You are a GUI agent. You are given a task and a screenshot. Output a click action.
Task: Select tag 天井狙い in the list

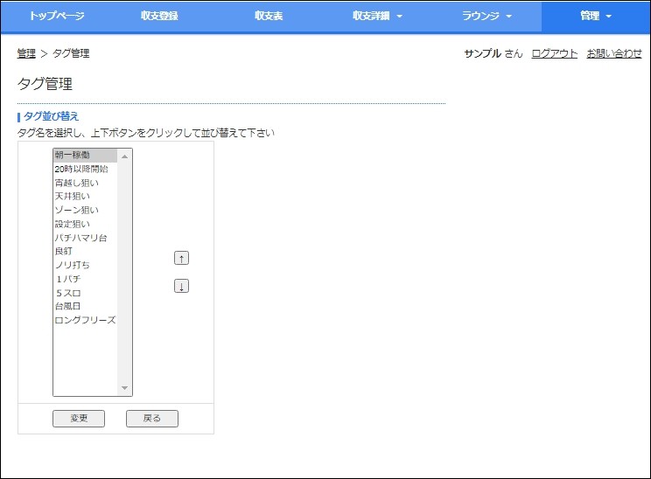pyautogui.click(x=85, y=196)
